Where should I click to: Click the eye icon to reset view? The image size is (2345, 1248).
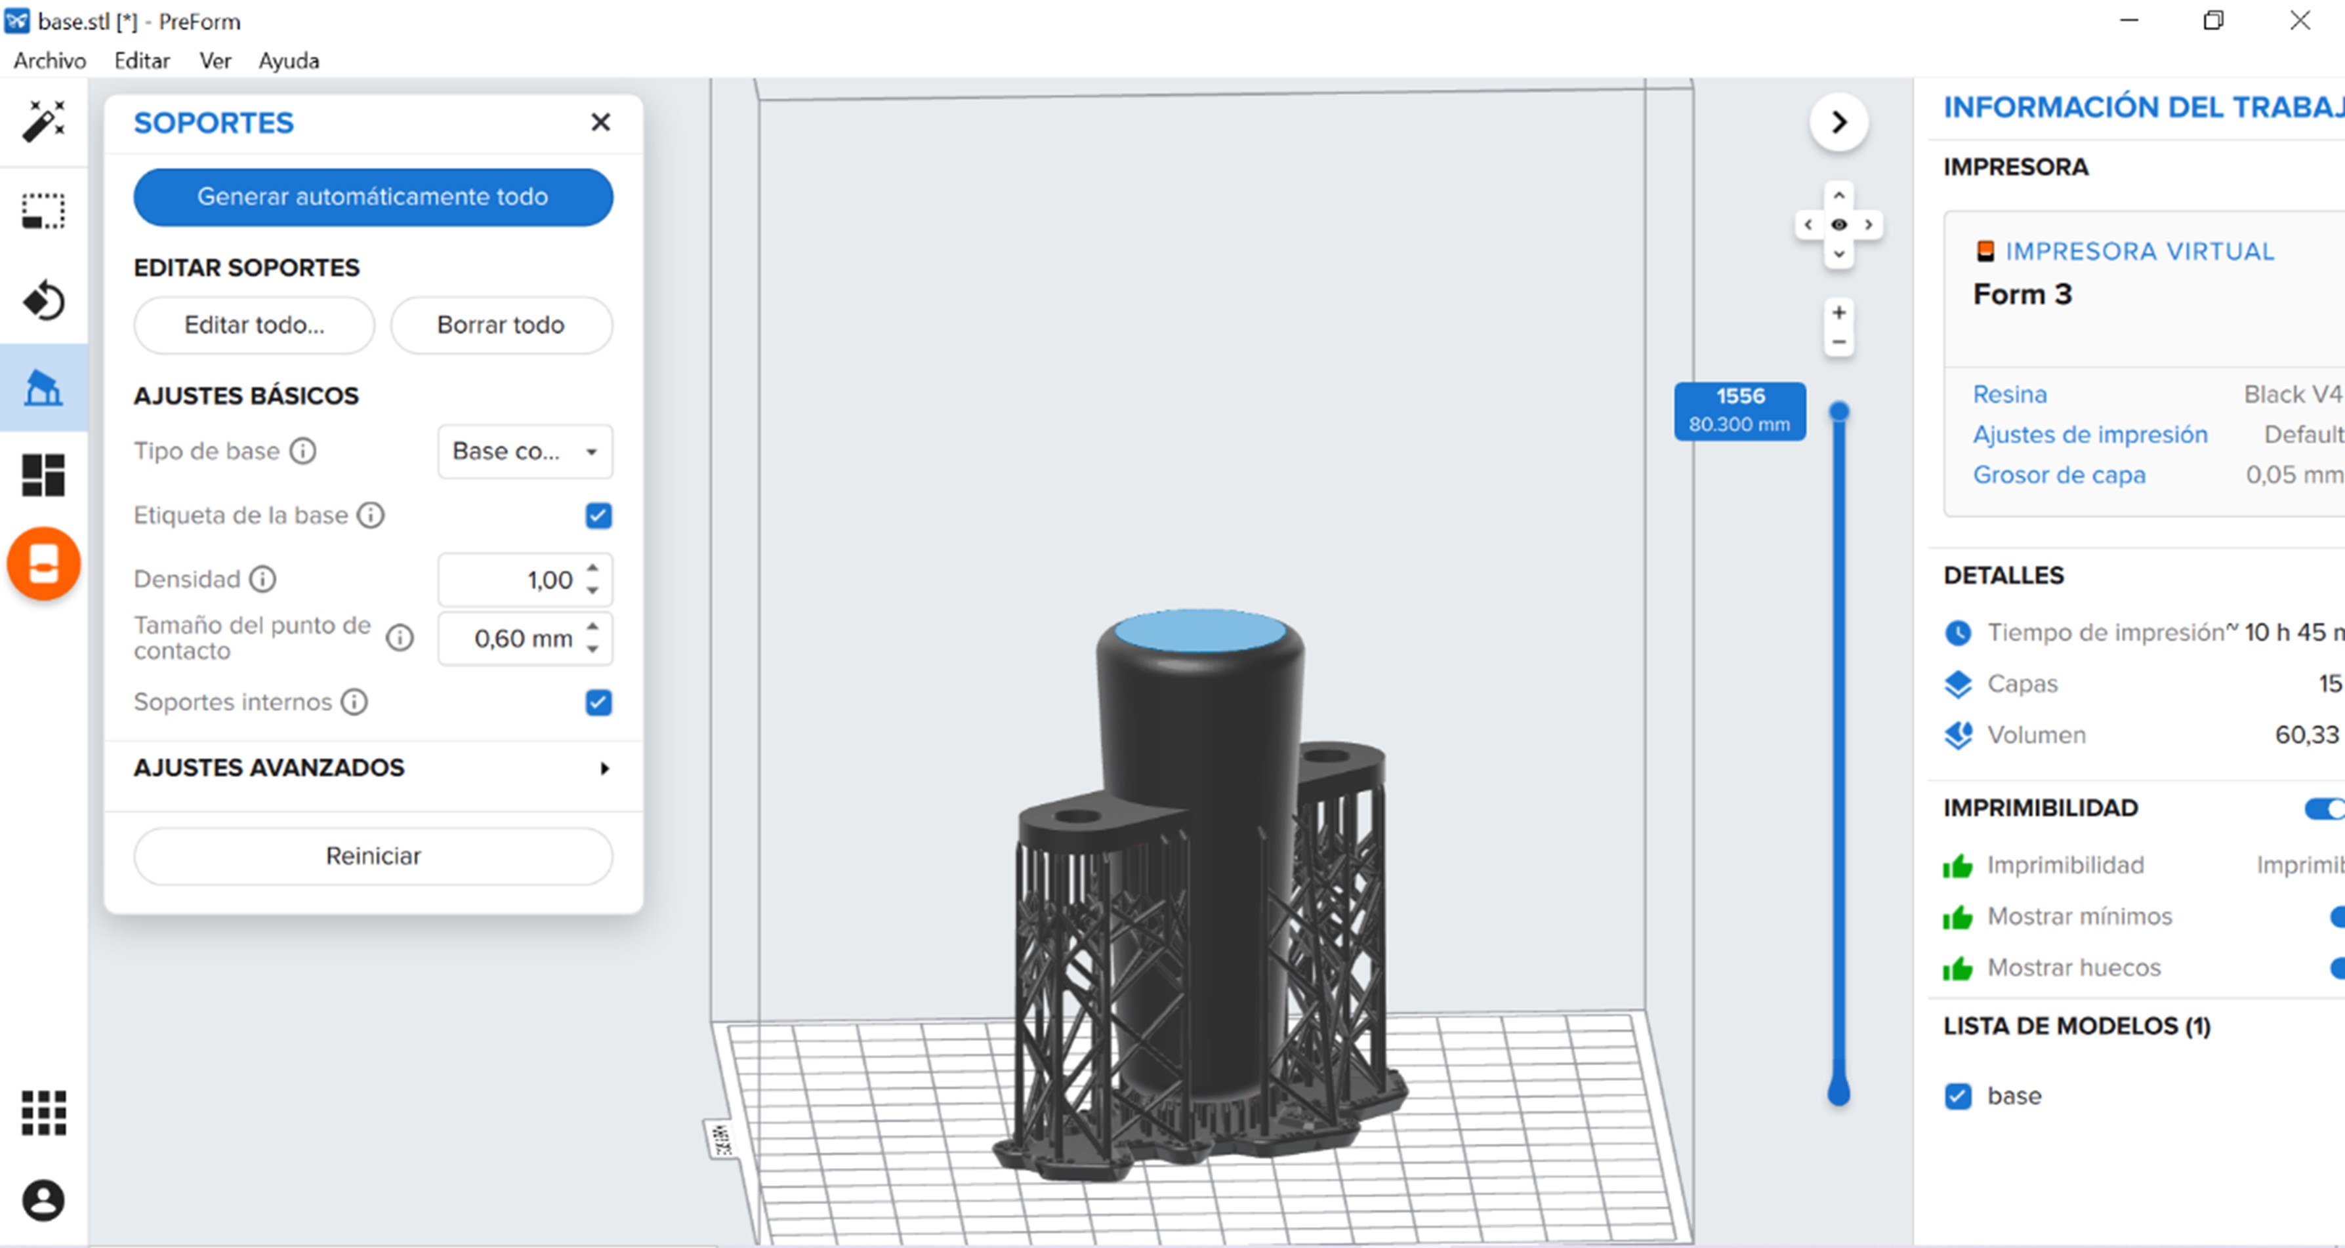[x=1839, y=225]
